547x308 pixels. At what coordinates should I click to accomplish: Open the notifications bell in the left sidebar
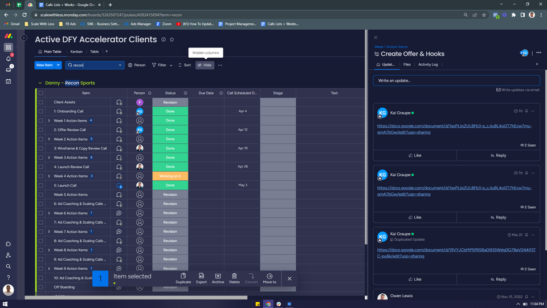click(x=9, y=59)
